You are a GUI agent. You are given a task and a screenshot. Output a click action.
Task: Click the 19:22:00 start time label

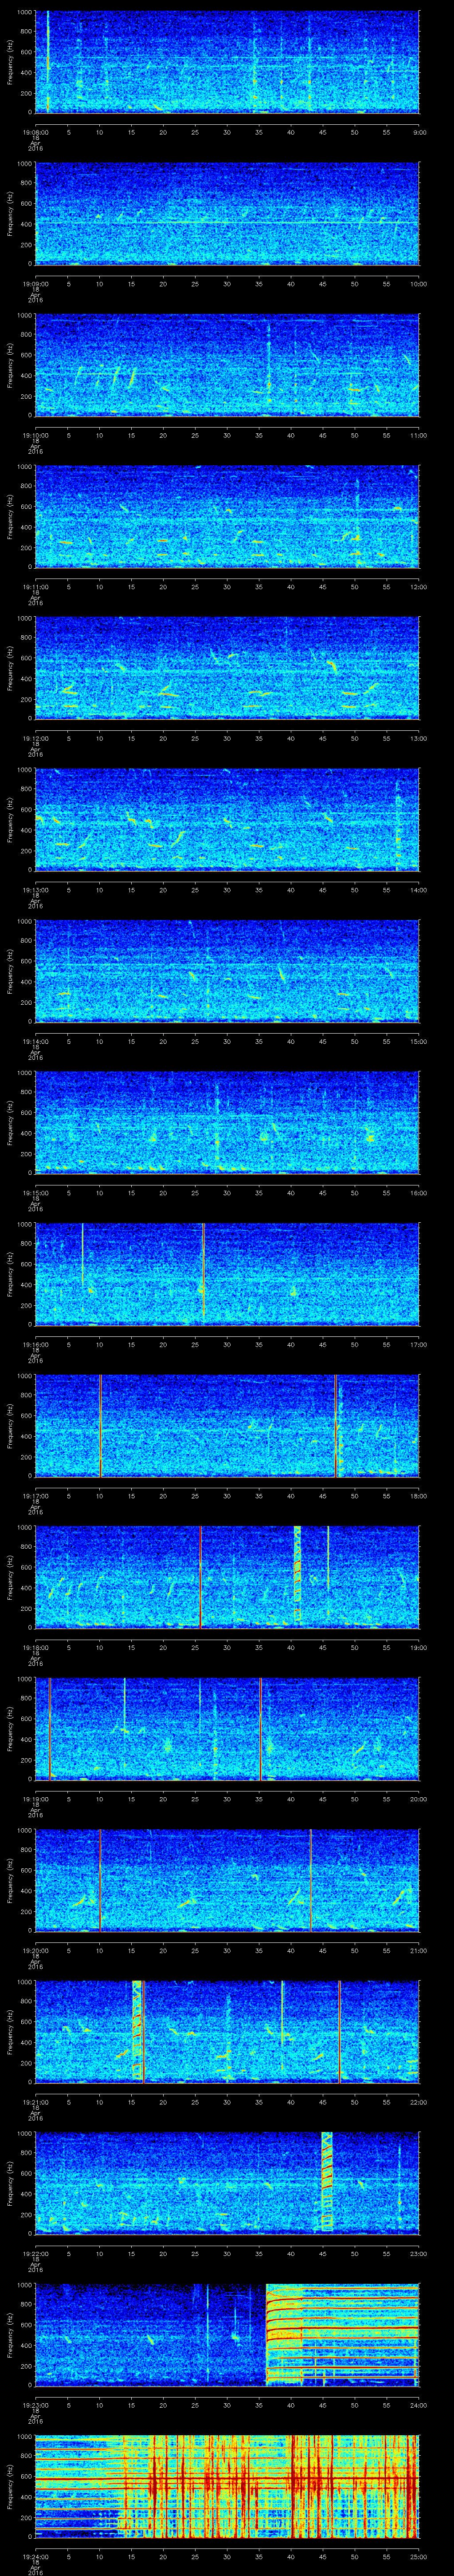pyautogui.click(x=35, y=2252)
